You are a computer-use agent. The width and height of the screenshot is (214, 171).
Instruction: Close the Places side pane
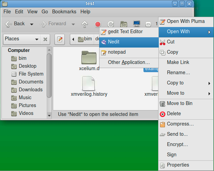coord(45,39)
